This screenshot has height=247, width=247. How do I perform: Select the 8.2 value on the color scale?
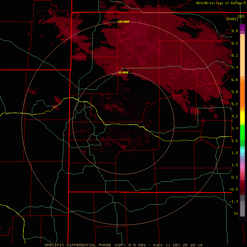pos(235,55)
